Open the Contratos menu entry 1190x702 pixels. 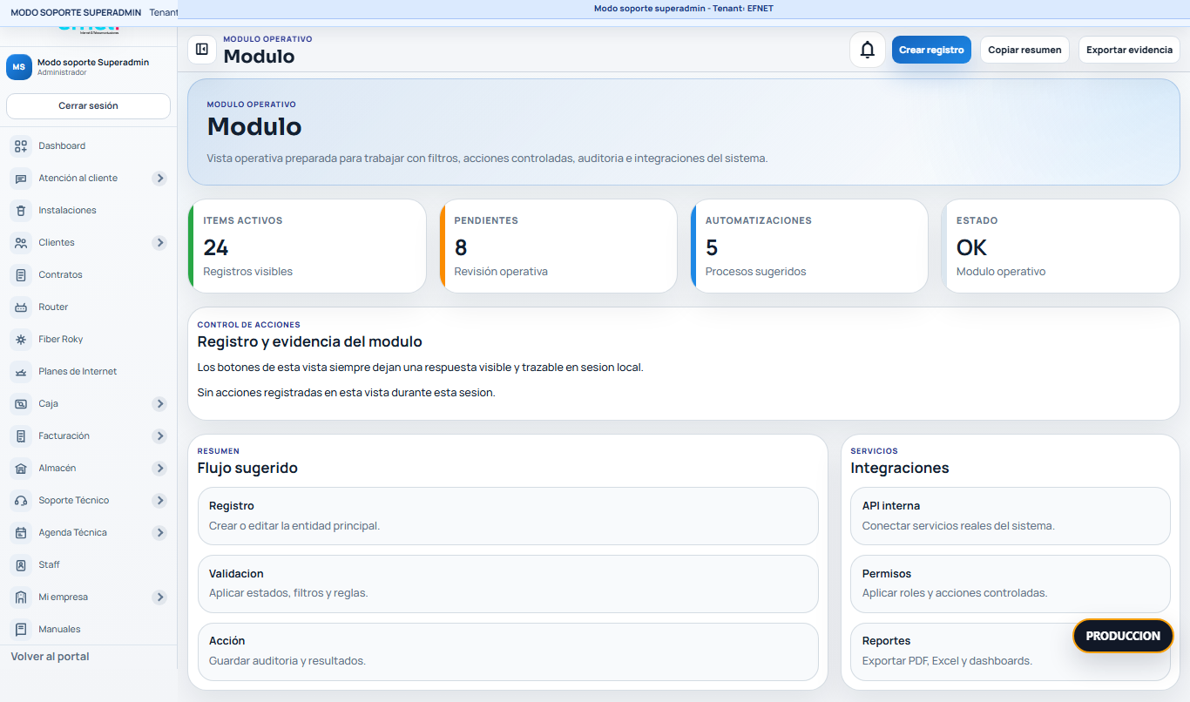coord(88,275)
